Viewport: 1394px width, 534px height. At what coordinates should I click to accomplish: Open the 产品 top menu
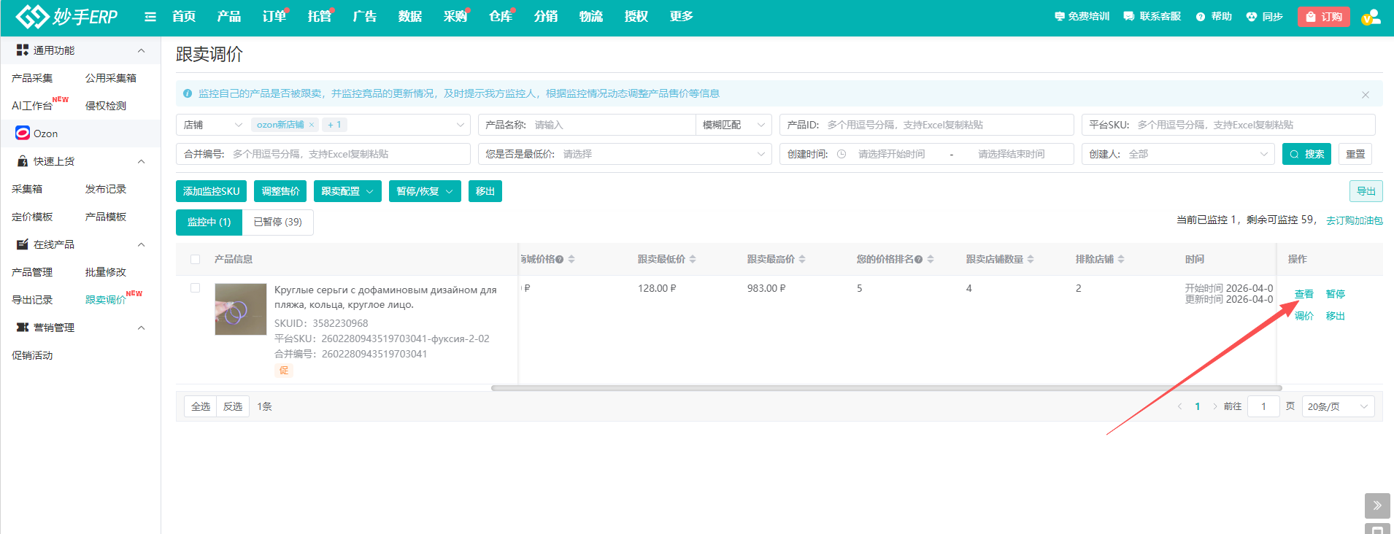coord(228,16)
